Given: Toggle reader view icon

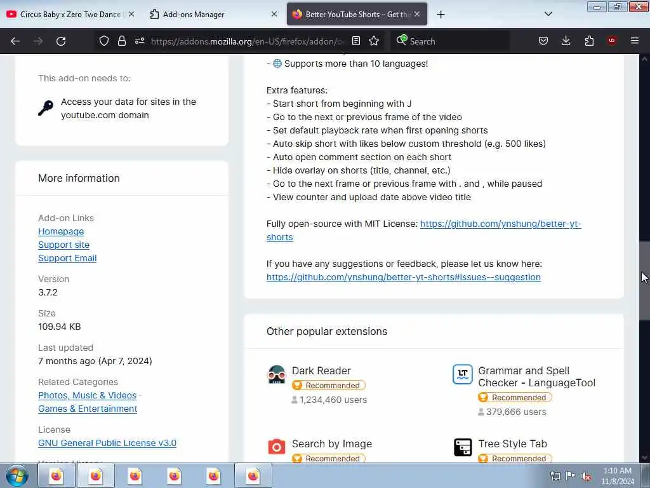Looking at the screenshot, I should (x=356, y=41).
